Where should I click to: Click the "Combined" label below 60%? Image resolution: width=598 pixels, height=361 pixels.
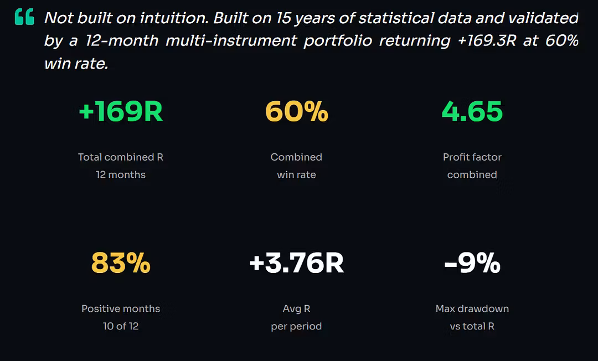click(x=296, y=157)
